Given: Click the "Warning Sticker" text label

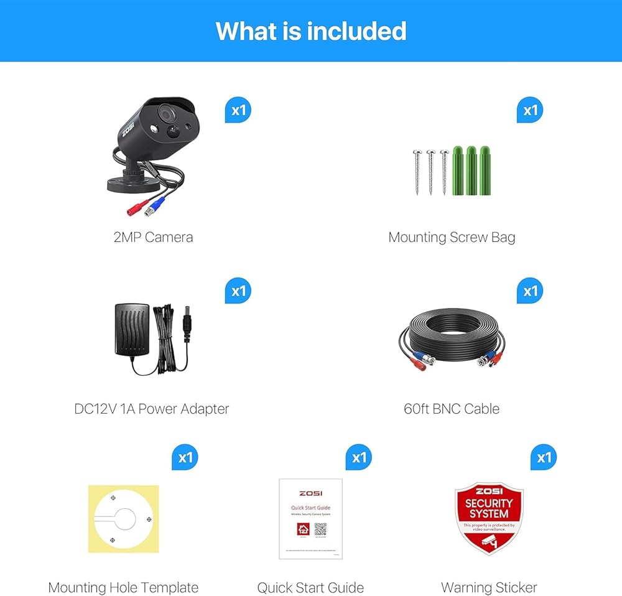Looking at the screenshot, I should [x=489, y=587].
